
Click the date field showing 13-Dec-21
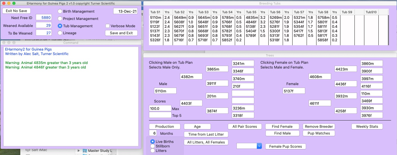[125, 11]
